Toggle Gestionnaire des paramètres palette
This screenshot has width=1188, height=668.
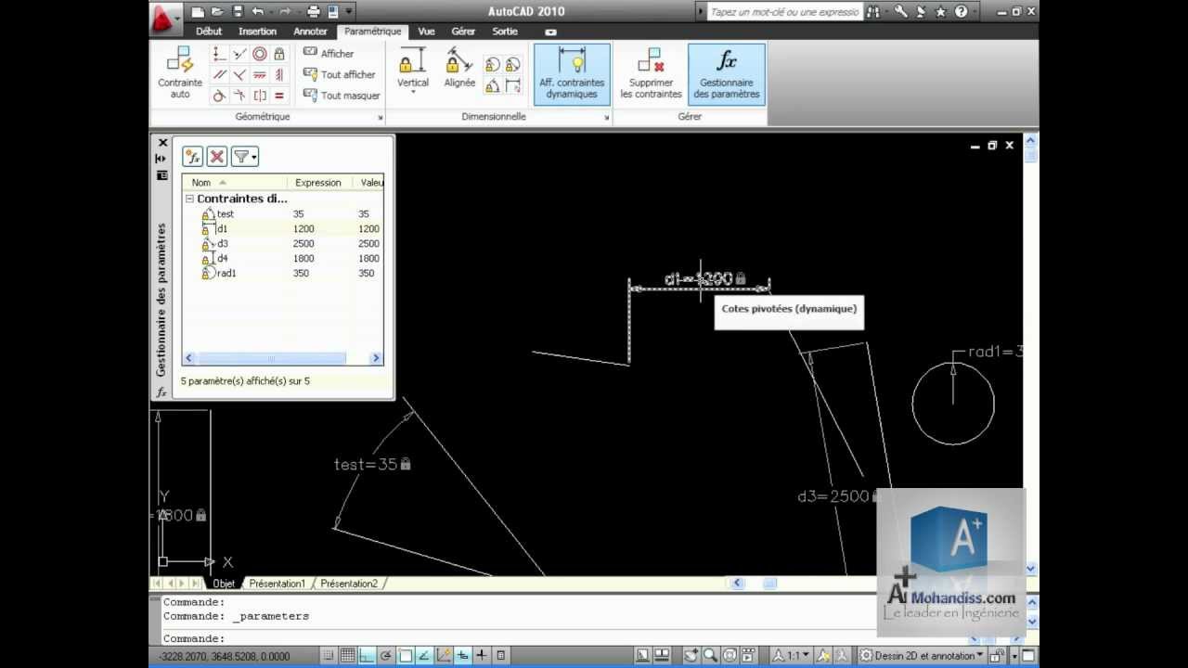pos(727,73)
